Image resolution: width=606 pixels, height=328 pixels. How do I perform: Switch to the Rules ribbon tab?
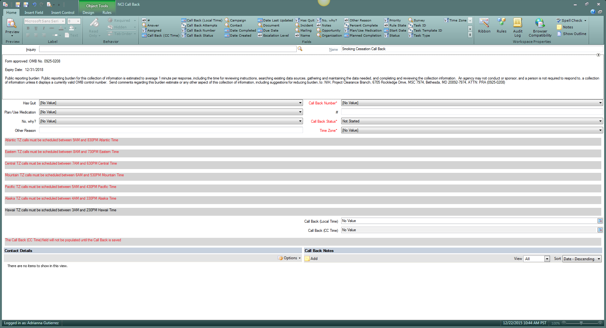pyautogui.click(x=107, y=13)
